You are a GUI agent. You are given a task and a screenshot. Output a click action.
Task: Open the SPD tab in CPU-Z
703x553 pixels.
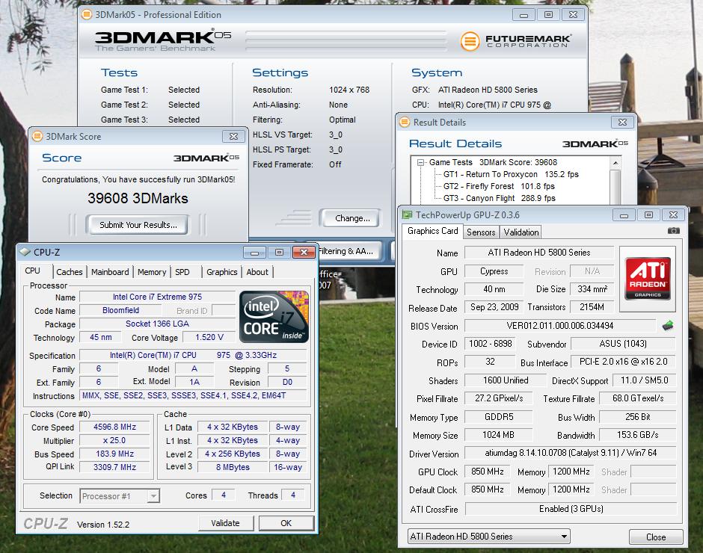pos(182,272)
